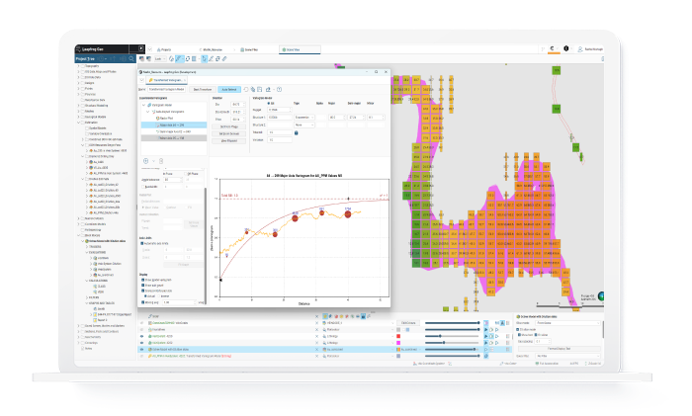Click the play icon in the window title bar
The image size is (692, 416).
click(x=140, y=48)
